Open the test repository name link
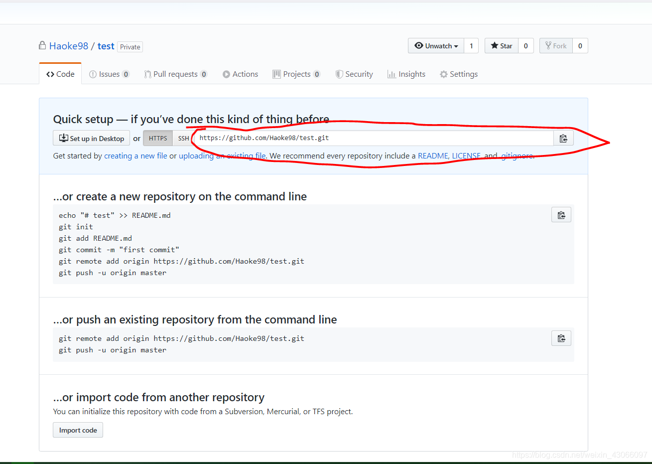 (x=106, y=46)
